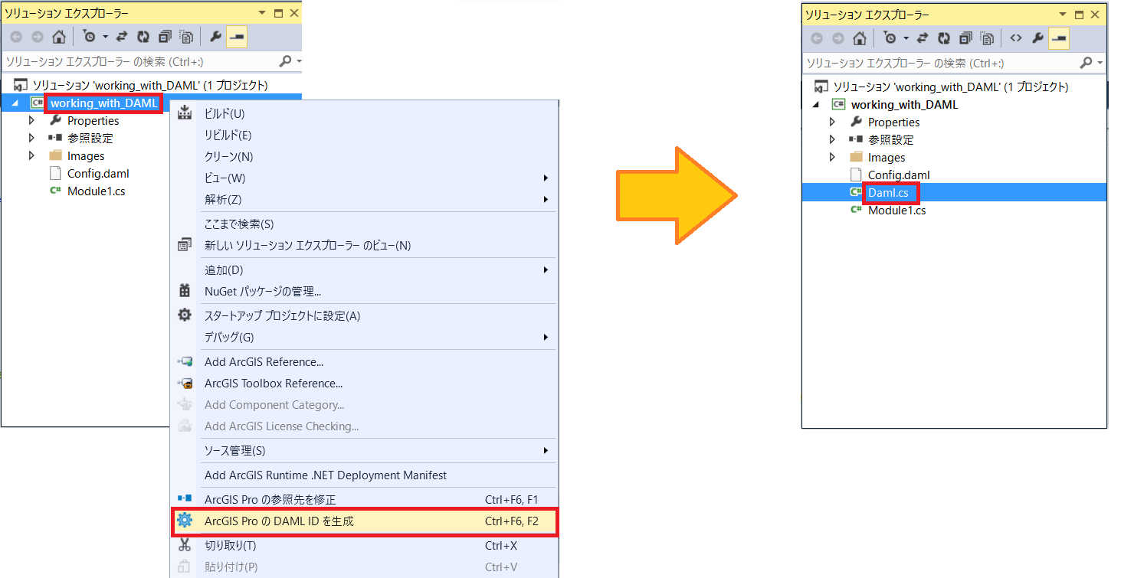Click Home icon in left Solution Explorer toolbar

click(x=58, y=37)
